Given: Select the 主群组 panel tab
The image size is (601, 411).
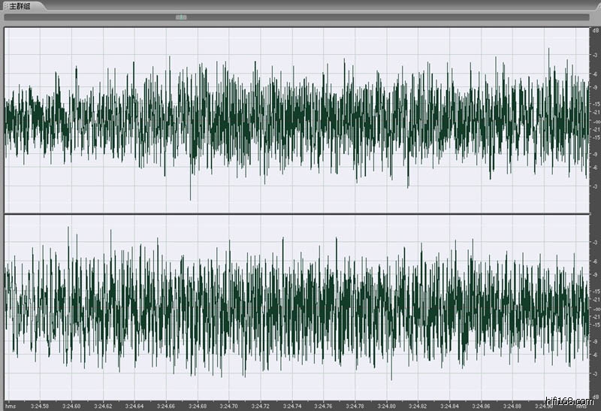Looking at the screenshot, I should [x=21, y=5].
